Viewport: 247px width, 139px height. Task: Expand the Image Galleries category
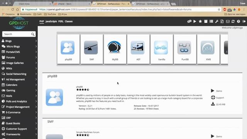coord(19,63)
